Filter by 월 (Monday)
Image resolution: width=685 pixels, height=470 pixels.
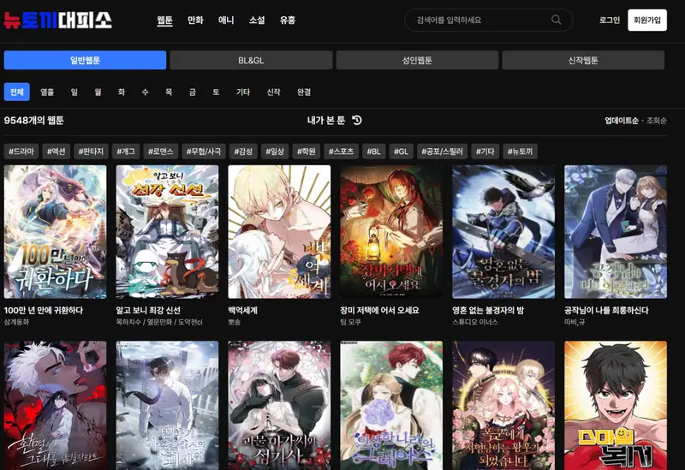(98, 92)
